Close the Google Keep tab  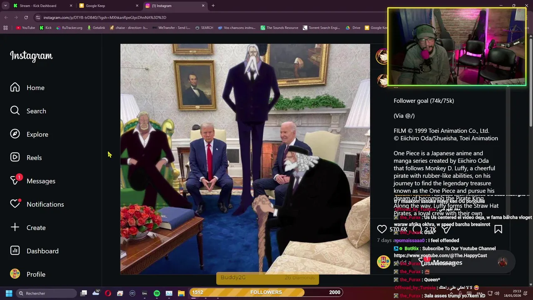[x=137, y=6]
